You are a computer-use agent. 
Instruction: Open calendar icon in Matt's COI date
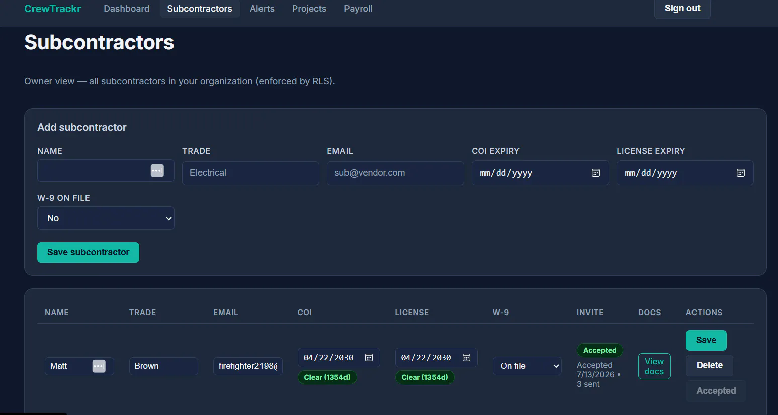369,358
